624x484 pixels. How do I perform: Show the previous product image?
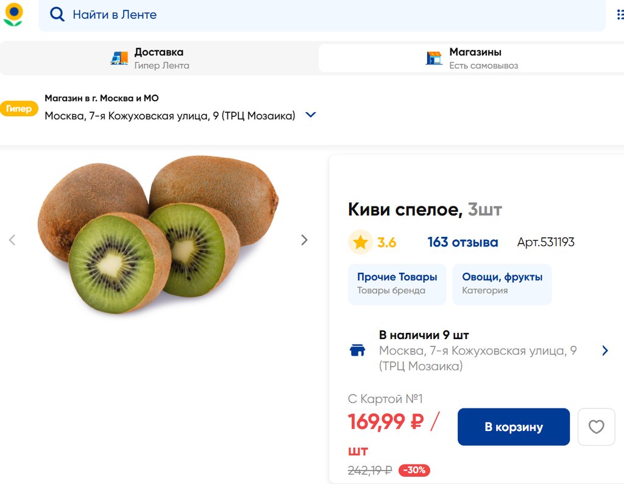(x=12, y=240)
